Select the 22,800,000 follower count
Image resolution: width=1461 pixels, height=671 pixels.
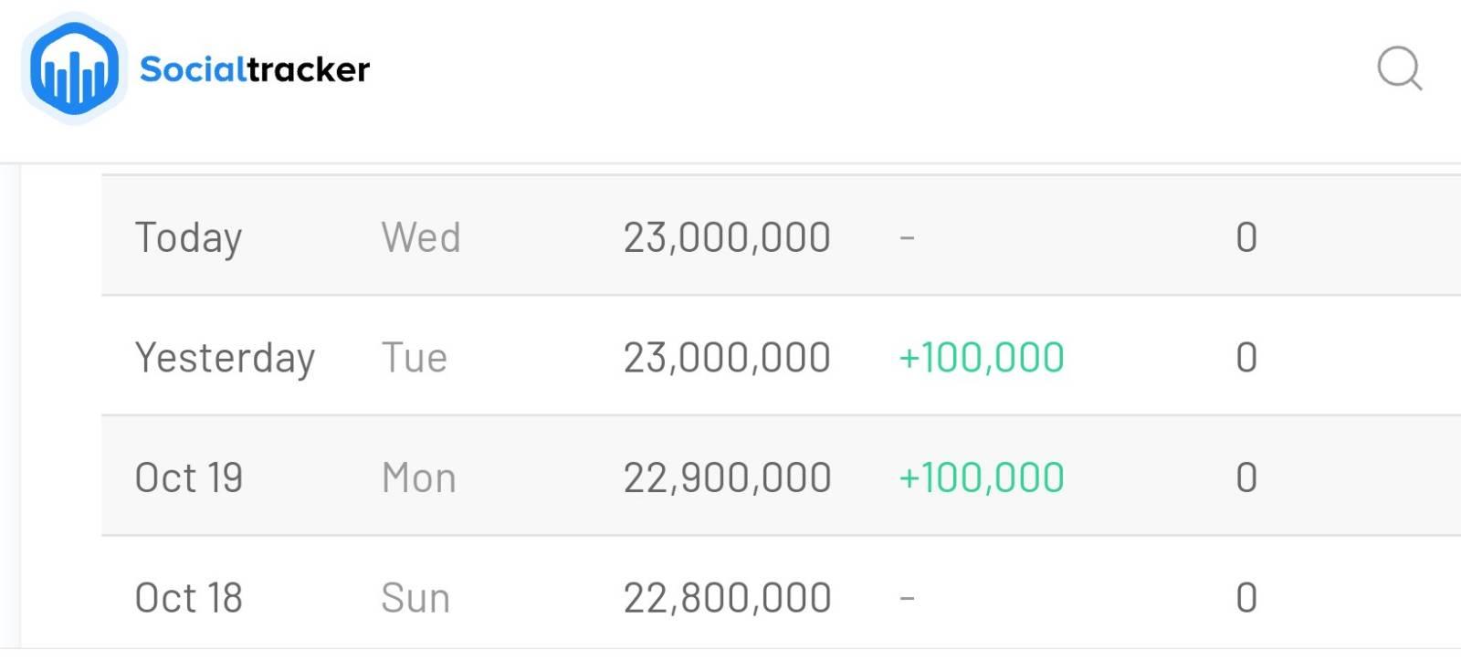click(x=727, y=599)
